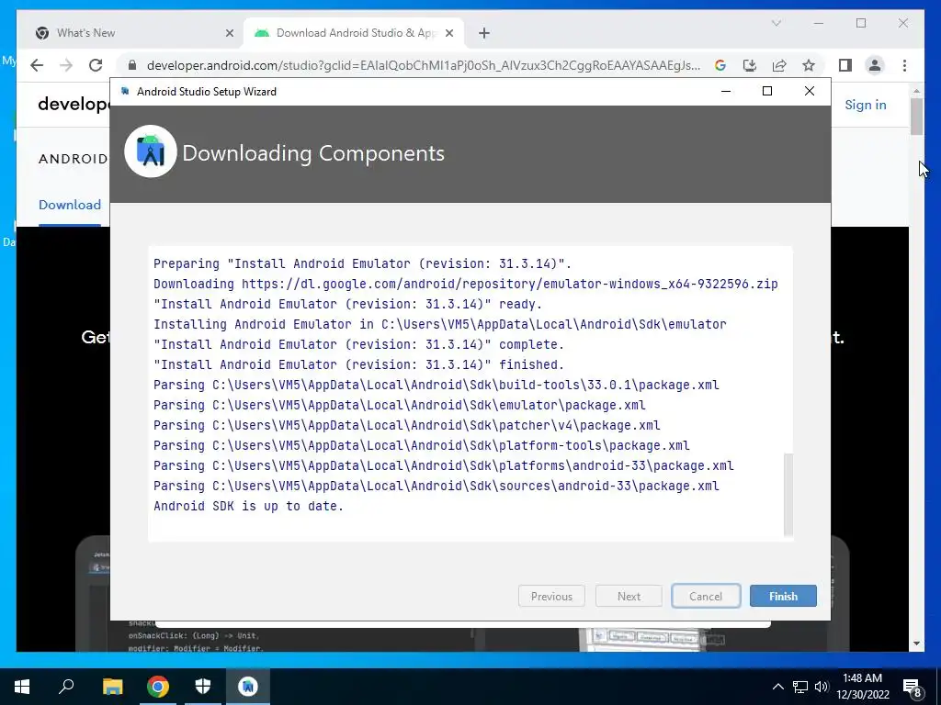The width and height of the screenshot is (941, 705).
Task: Click Sign in on the developer site
Action: point(865,105)
